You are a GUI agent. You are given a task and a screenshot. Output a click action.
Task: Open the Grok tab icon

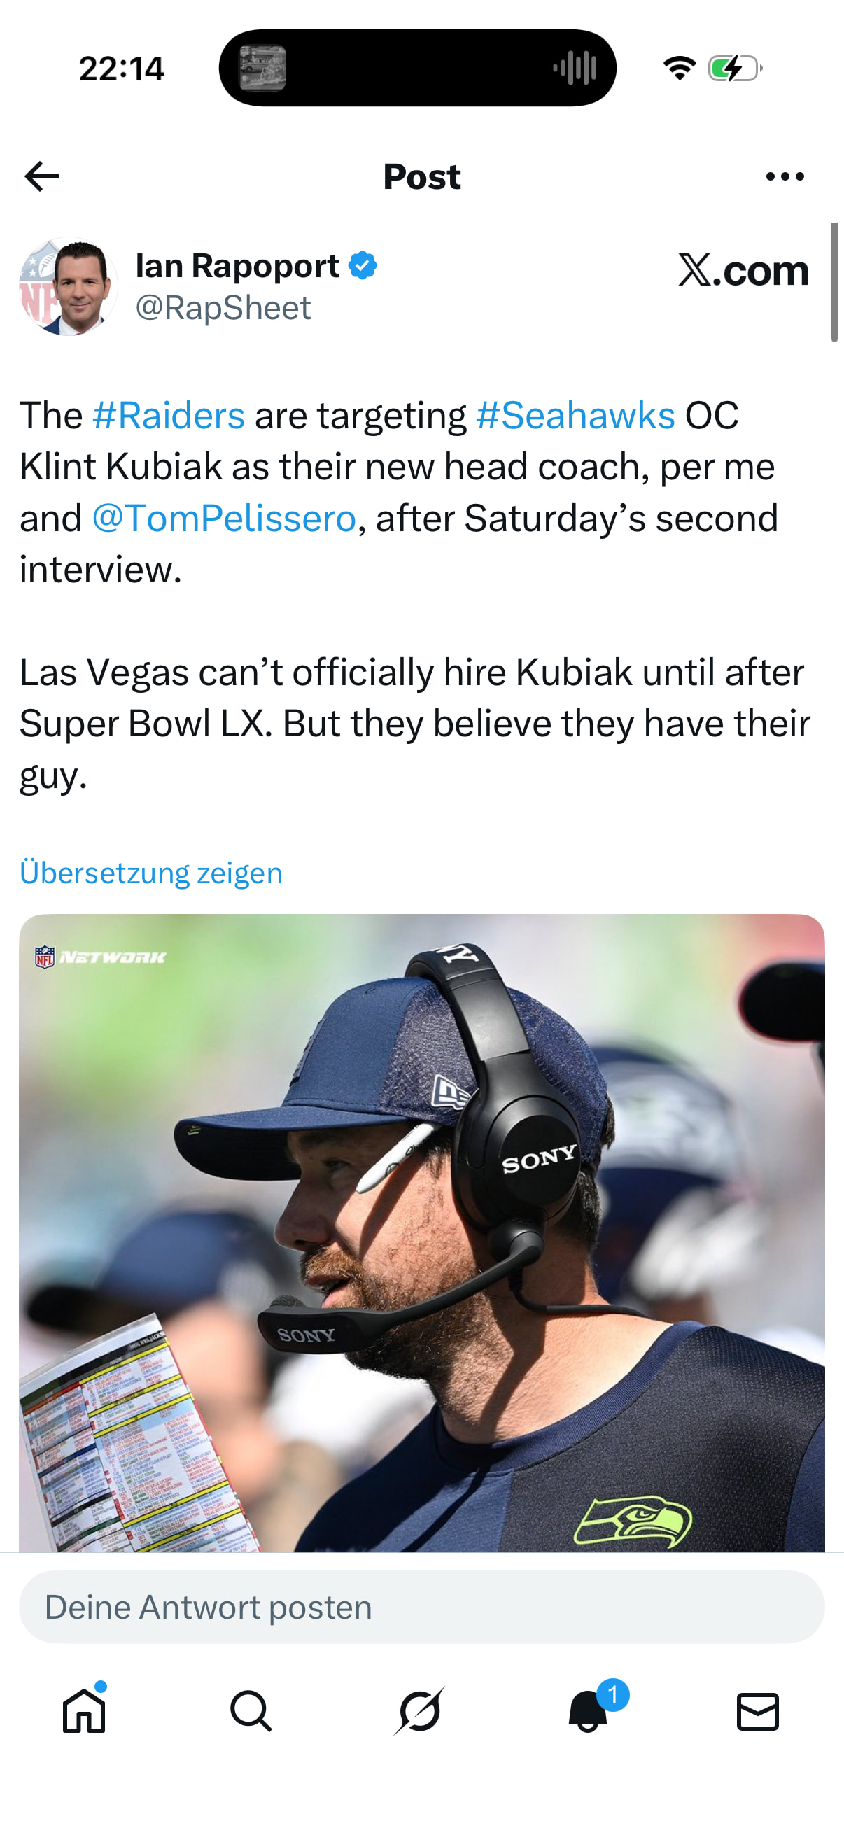click(419, 1711)
